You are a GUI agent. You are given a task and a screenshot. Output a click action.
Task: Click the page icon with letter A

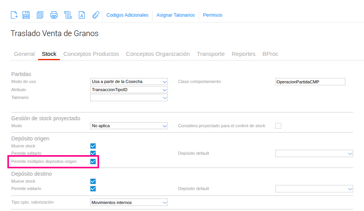[82, 15]
